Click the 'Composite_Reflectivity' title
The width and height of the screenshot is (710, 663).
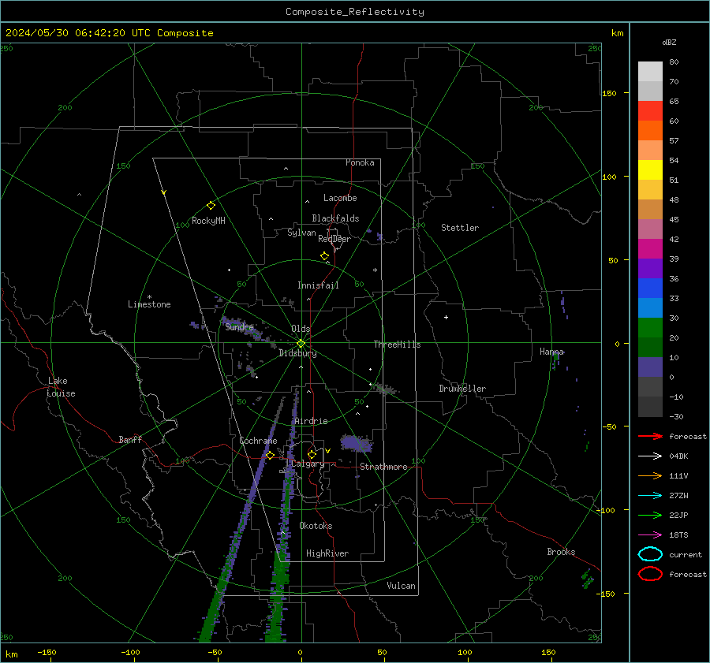point(355,12)
